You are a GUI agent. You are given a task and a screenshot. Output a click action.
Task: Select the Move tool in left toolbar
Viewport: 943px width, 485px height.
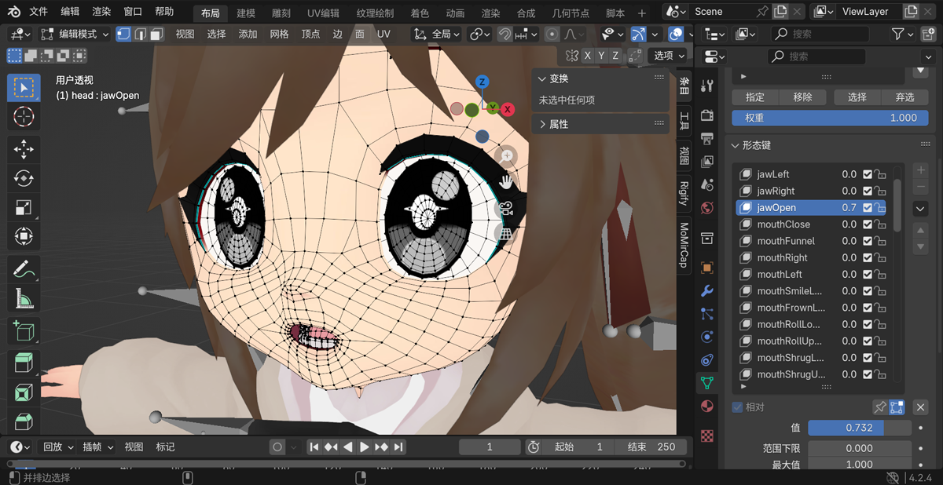coord(24,149)
